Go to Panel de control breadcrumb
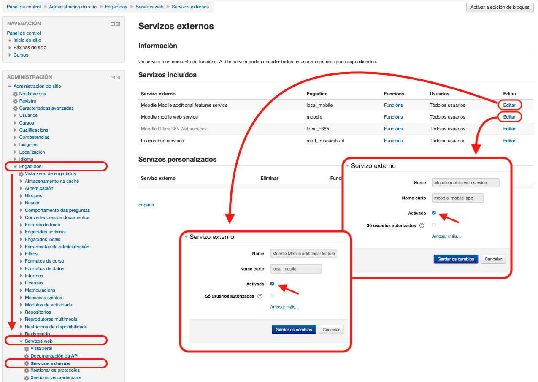 click(24, 7)
